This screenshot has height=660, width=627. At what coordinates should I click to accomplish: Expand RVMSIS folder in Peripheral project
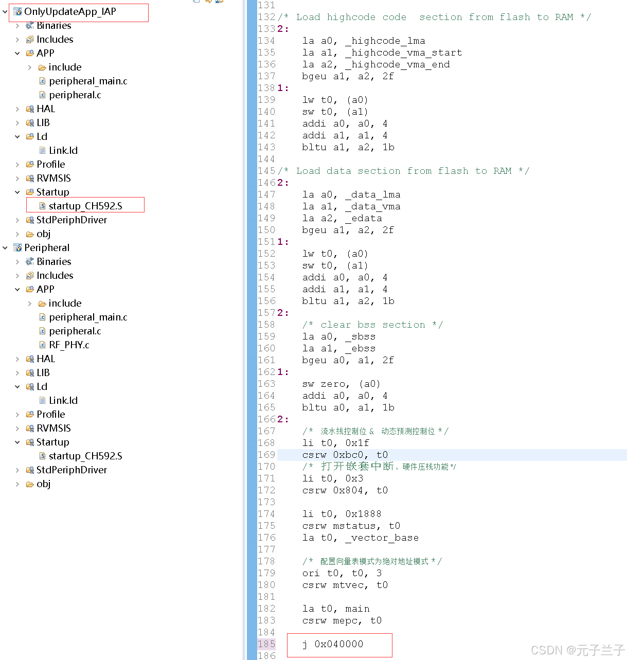tap(17, 428)
